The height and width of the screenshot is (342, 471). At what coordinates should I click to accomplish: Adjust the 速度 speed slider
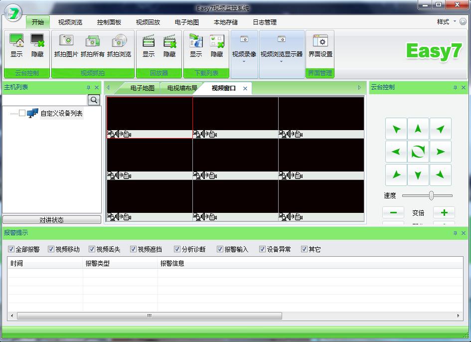[x=431, y=195]
